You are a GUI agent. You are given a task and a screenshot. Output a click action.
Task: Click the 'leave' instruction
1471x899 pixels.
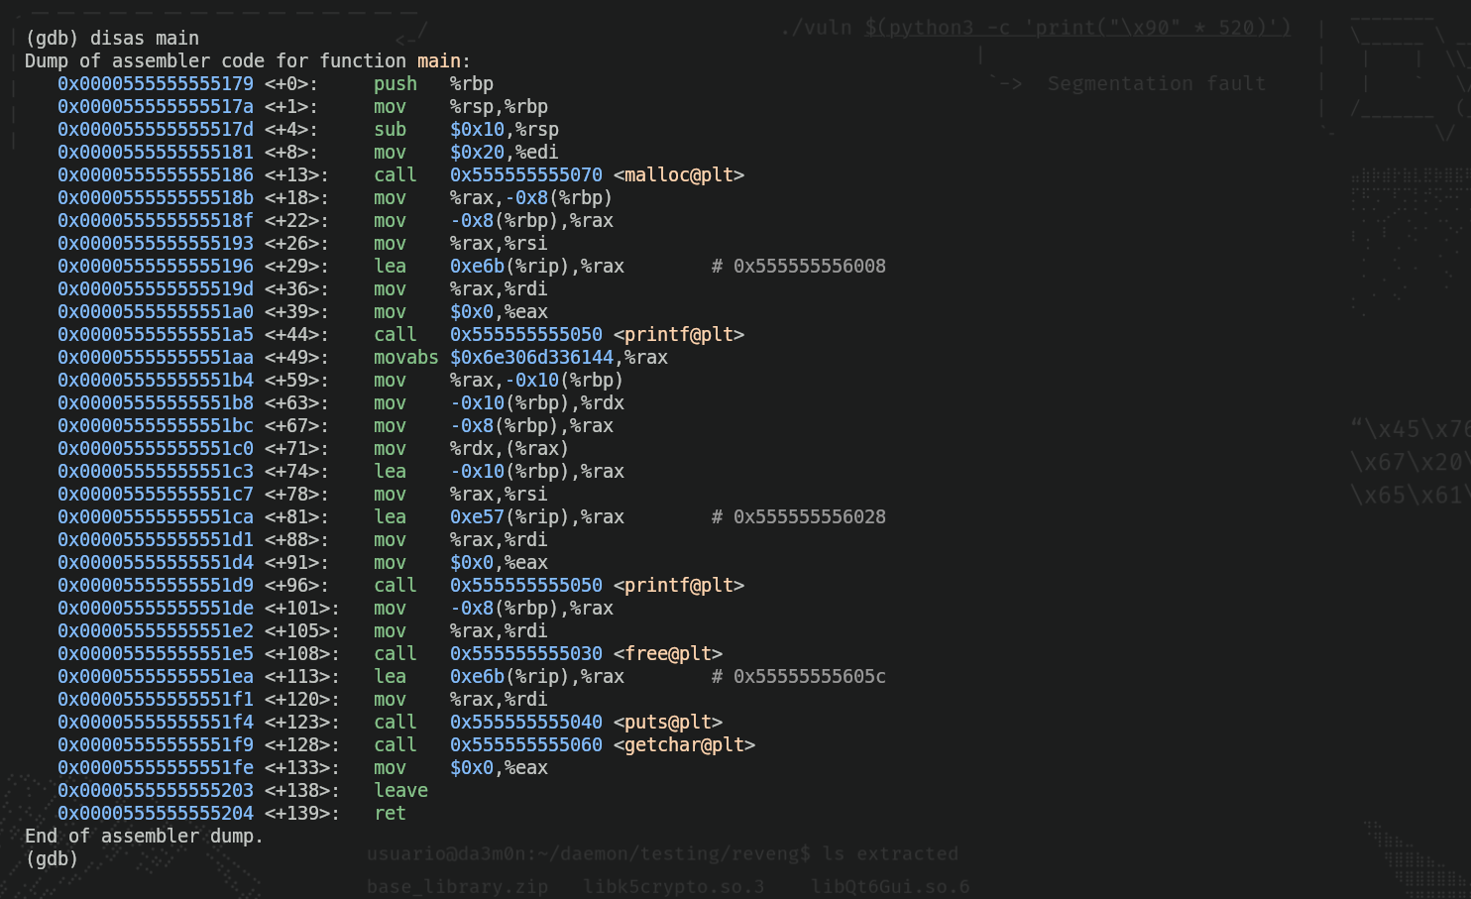(x=400, y=790)
